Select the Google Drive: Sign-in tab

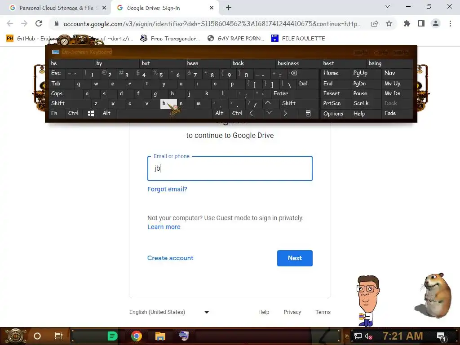click(x=164, y=8)
